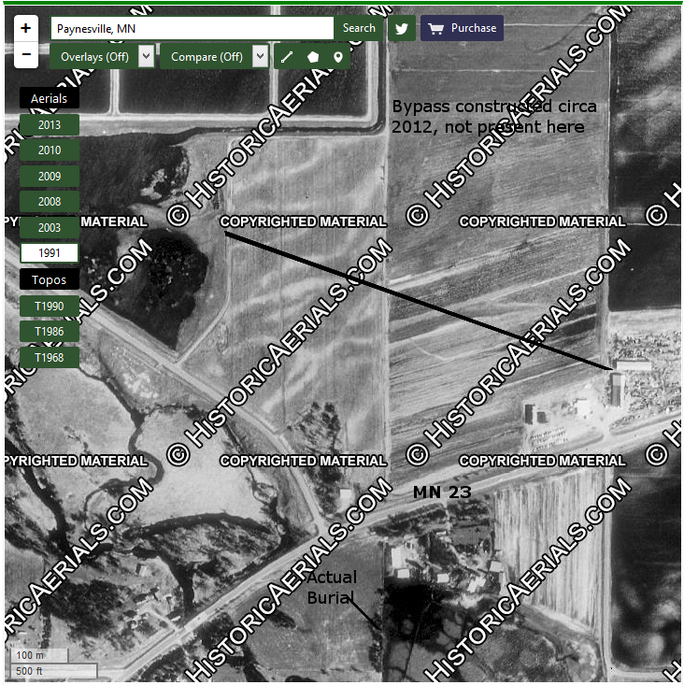684x685 pixels.
Task: Switch to the 2013 aerial
Action: click(x=49, y=124)
